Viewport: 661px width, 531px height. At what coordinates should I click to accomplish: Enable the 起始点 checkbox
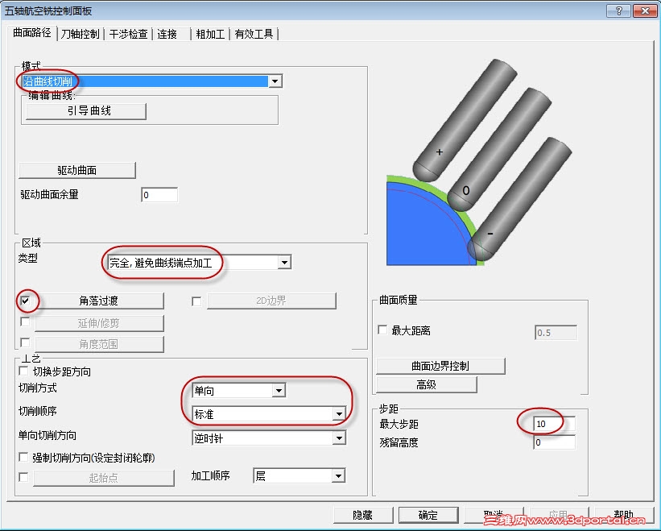pyautogui.click(x=23, y=477)
